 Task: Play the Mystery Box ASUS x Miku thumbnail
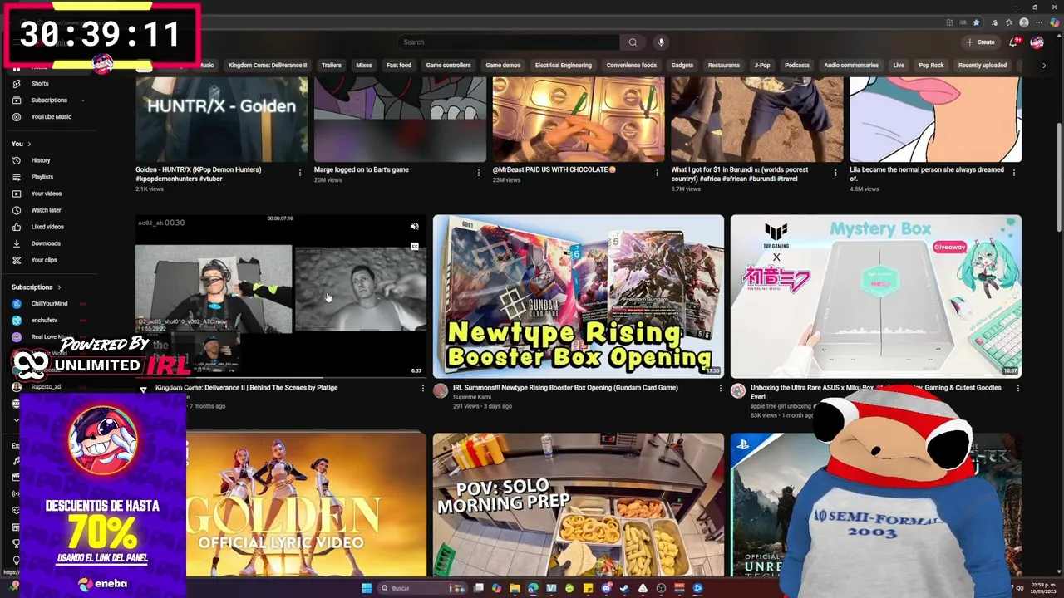876,297
